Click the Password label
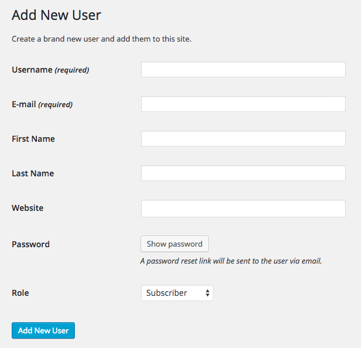 click(x=30, y=244)
